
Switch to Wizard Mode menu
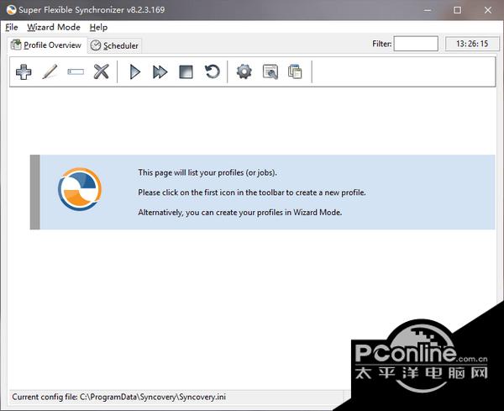click(x=54, y=28)
